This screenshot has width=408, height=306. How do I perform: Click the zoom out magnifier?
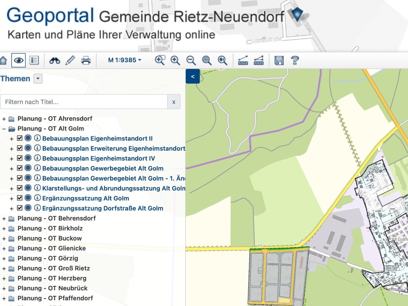click(191, 61)
